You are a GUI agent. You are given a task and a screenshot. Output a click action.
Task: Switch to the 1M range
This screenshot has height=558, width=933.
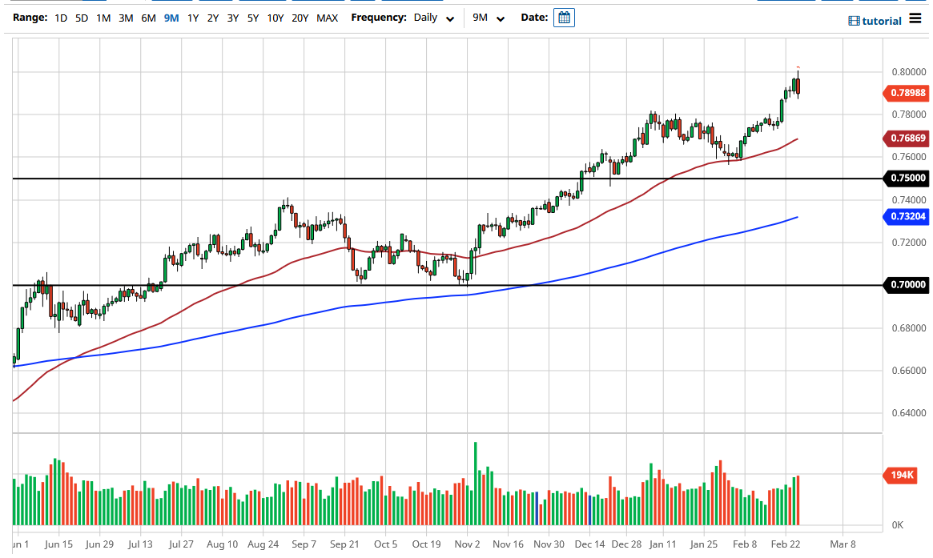[x=103, y=17]
